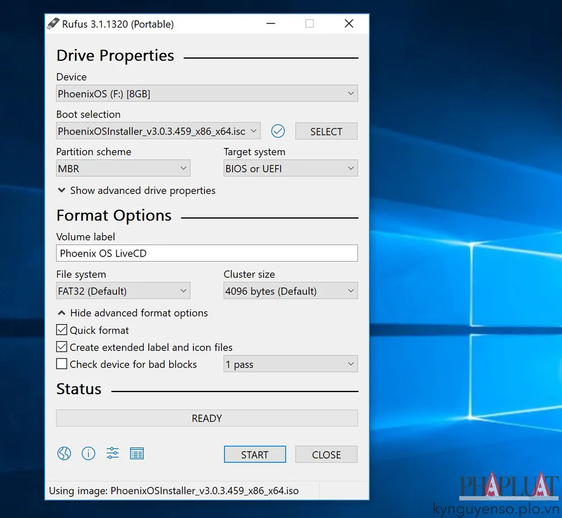Open the Cluster size dropdown
Image resolution: width=562 pixels, height=518 pixels.
click(x=290, y=291)
